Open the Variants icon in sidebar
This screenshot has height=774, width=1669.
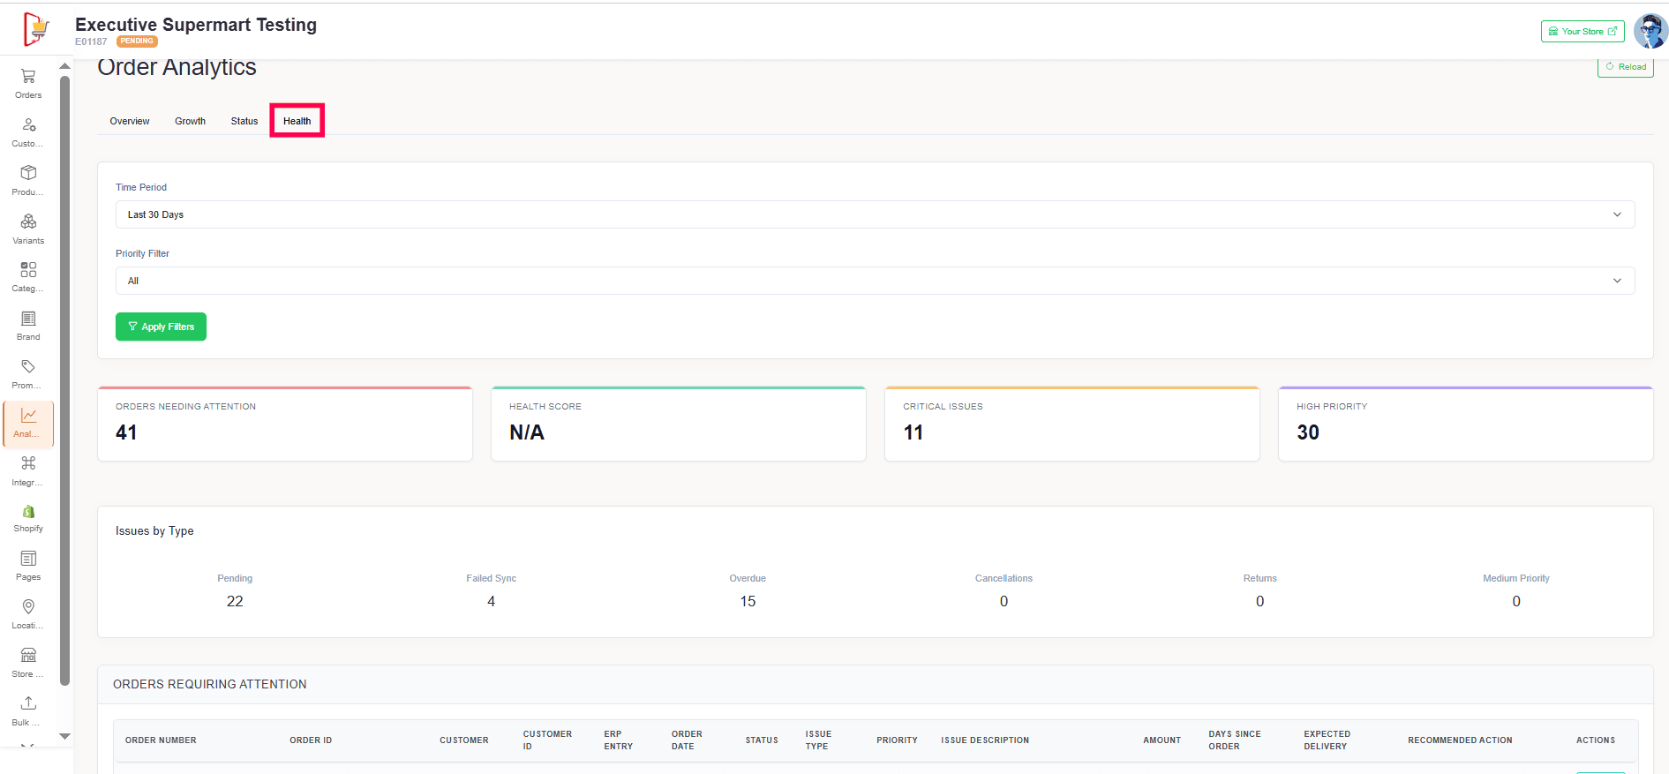click(x=28, y=222)
